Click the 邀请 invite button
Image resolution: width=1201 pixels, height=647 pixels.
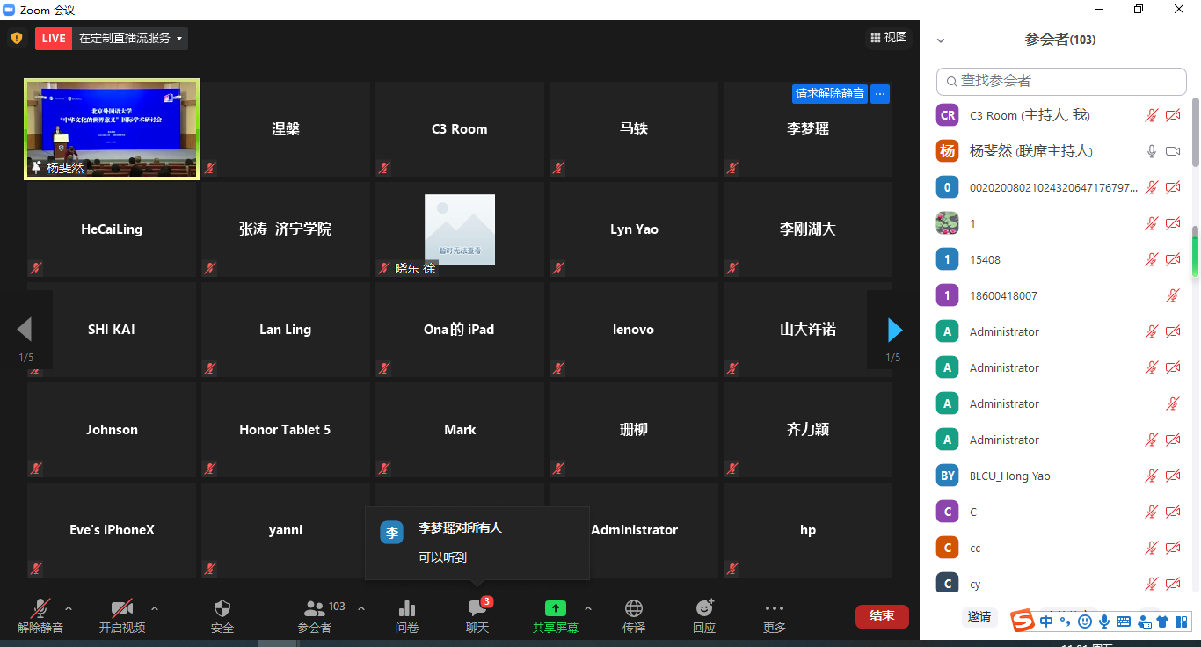tap(979, 616)
